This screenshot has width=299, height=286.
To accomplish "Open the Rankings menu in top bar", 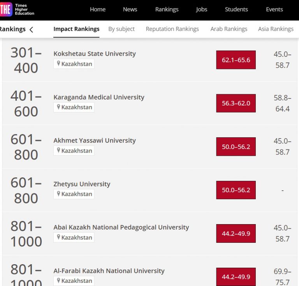I will tap(167, 9).
